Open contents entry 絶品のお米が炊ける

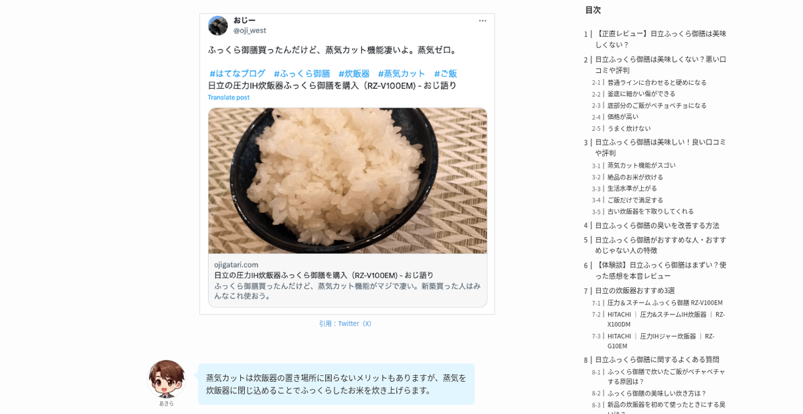(x=635, y=177)
